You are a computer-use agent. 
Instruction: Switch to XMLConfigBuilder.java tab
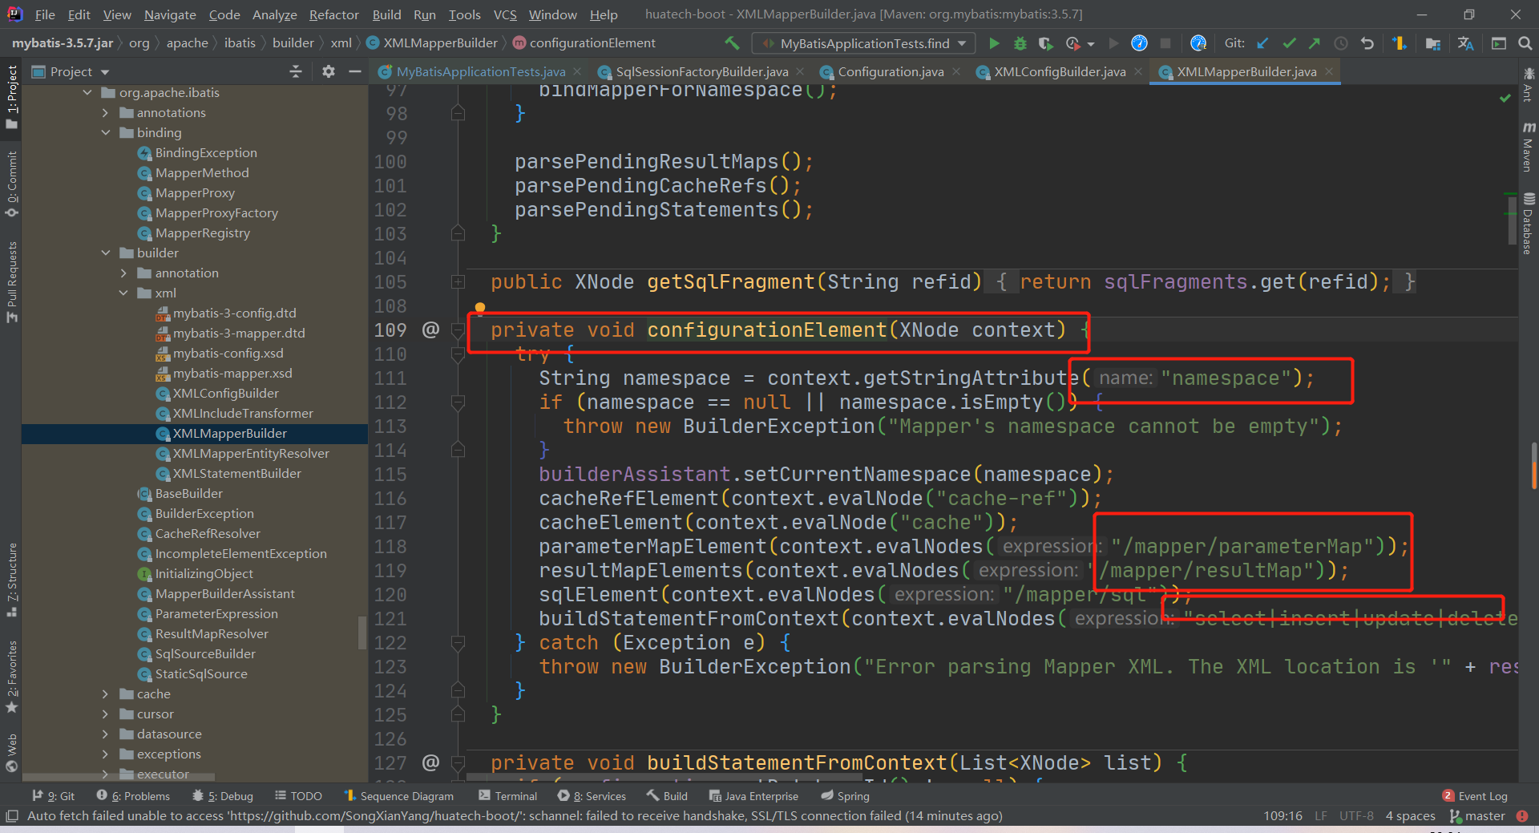(1059, 71)
